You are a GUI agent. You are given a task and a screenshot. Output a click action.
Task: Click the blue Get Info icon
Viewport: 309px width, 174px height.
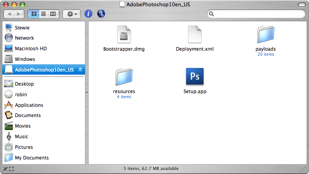[88, 14]
